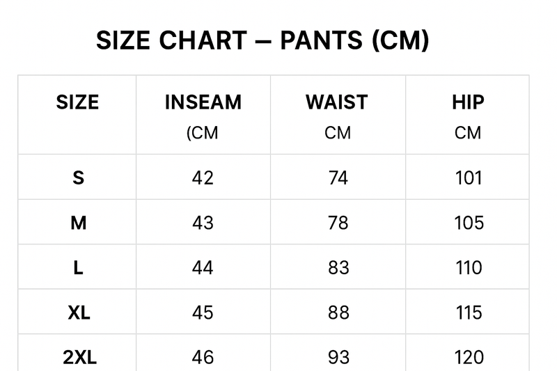This screenshot has width=557, height=371.
Task: Select hip value 120 for size 2XL
Action: (469, 358)
